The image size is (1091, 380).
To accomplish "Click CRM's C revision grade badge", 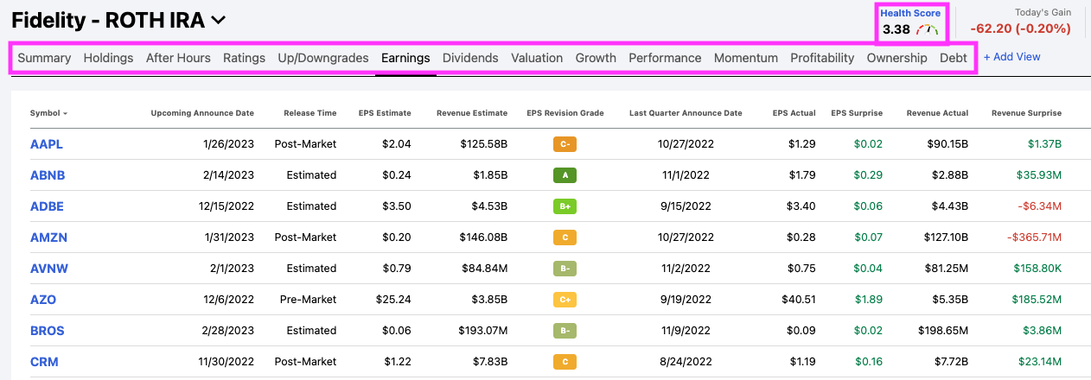I will [x=565, y=362].
